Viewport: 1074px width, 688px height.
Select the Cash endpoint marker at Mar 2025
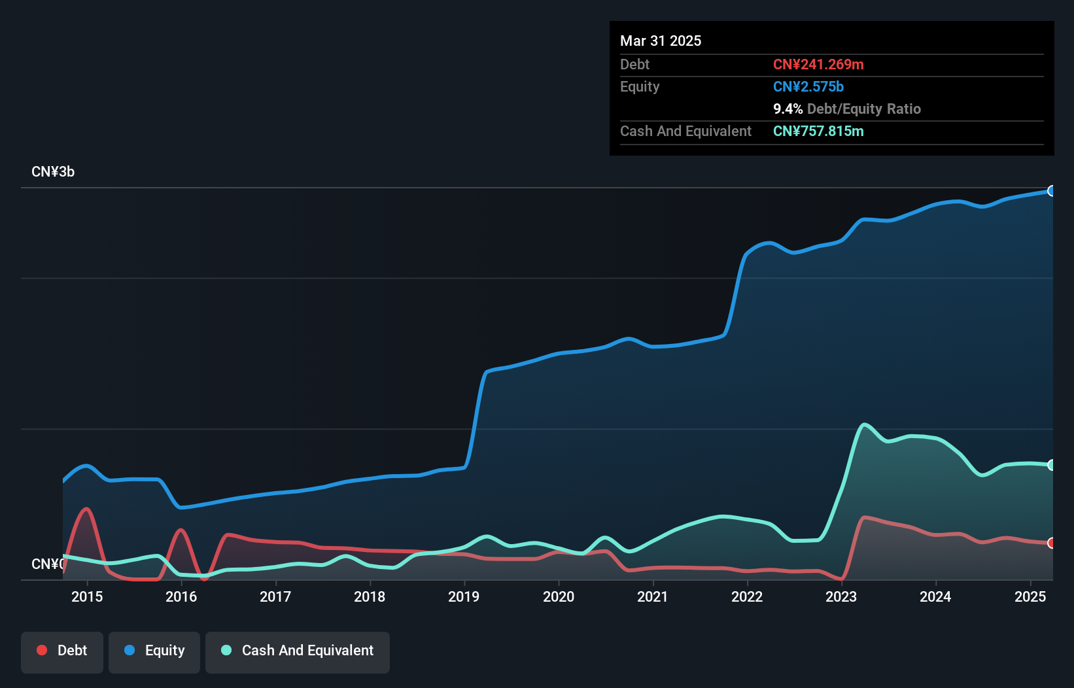pyautogui.click(x=1052, y=465)
